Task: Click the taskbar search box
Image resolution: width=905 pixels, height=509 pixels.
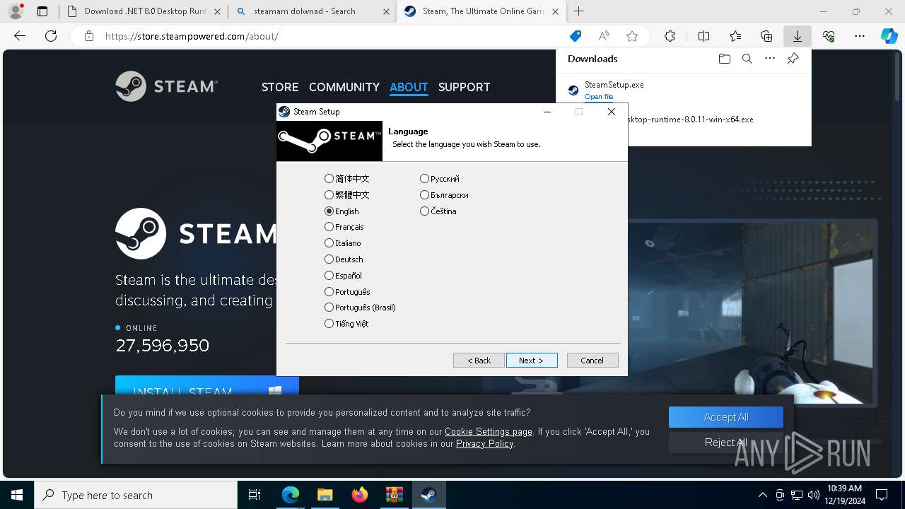Action: point(136,495)
